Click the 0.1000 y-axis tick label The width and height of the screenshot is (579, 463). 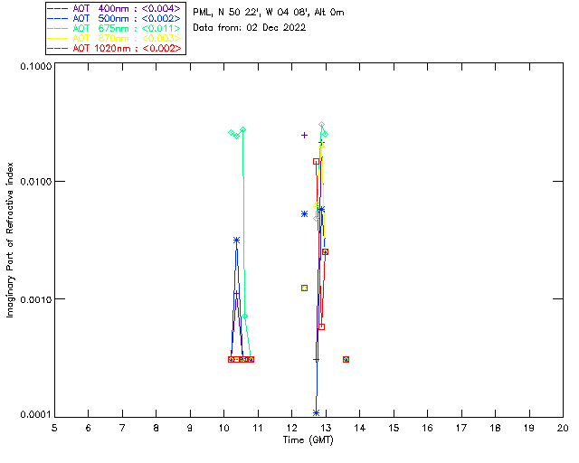point(35,66)
